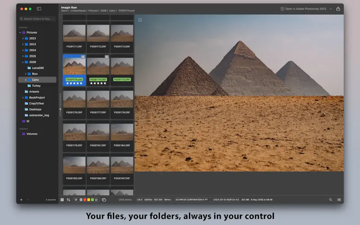
Task: Click the ISO 200 exposure value
Action: click(158, 200)
